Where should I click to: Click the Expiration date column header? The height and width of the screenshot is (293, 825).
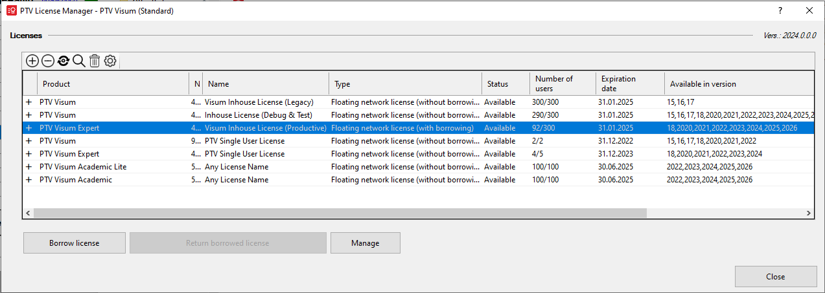(629, 83)
